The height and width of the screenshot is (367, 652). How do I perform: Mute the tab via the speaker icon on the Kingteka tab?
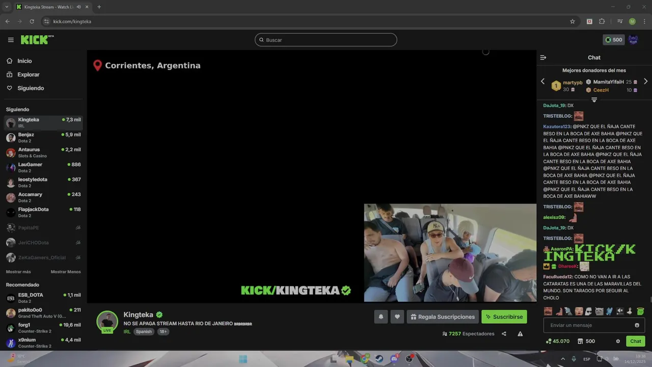78,7
